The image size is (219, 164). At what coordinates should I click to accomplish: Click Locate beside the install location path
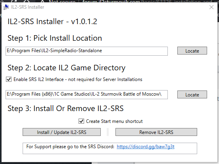click(192, 51)
